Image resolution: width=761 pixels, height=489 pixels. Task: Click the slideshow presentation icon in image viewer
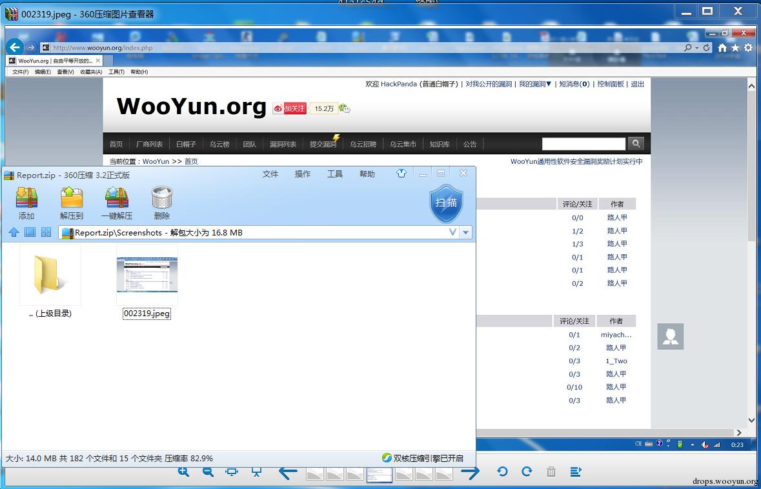(257, 472)
